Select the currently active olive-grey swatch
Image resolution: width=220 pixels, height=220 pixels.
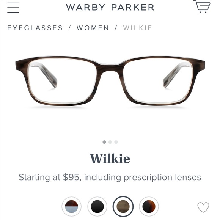[x=123, y=206]
